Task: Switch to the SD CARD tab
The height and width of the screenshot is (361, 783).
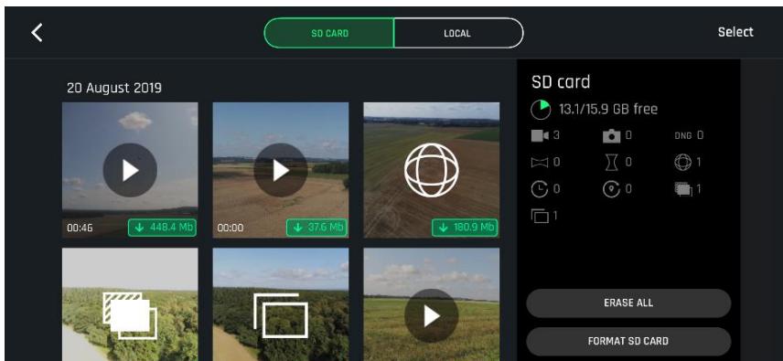Action: click(x=329, y=34)
